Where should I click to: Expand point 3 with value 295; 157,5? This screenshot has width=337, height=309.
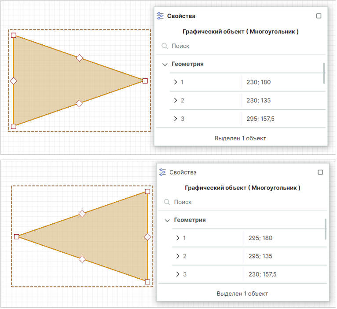click(x=176, y=119)
